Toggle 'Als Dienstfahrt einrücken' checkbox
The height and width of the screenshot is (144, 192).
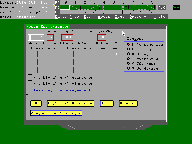tap(30, 84)
